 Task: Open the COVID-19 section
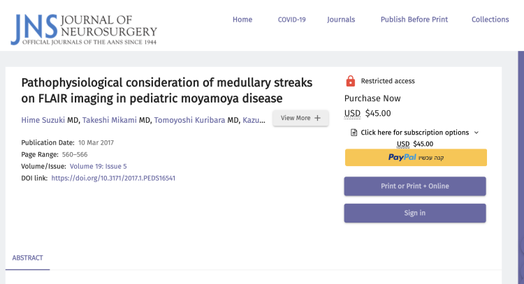pyautogui.click(x=292, y=20)
